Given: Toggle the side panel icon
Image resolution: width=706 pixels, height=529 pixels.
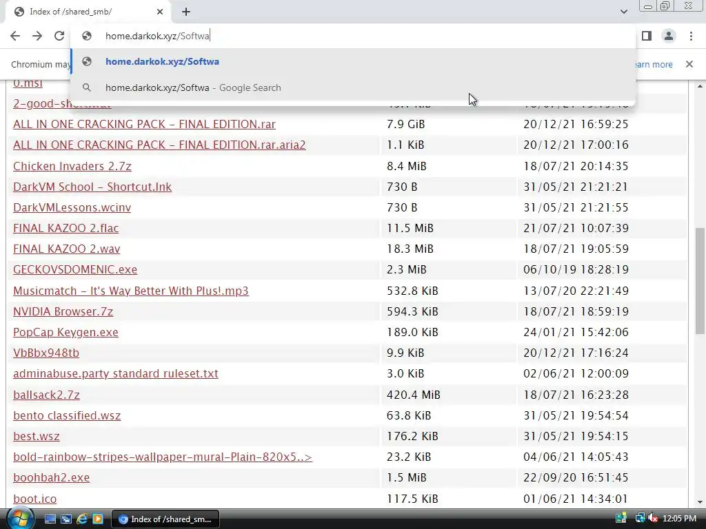Looking at the screenshot, I should click(647, 36).
